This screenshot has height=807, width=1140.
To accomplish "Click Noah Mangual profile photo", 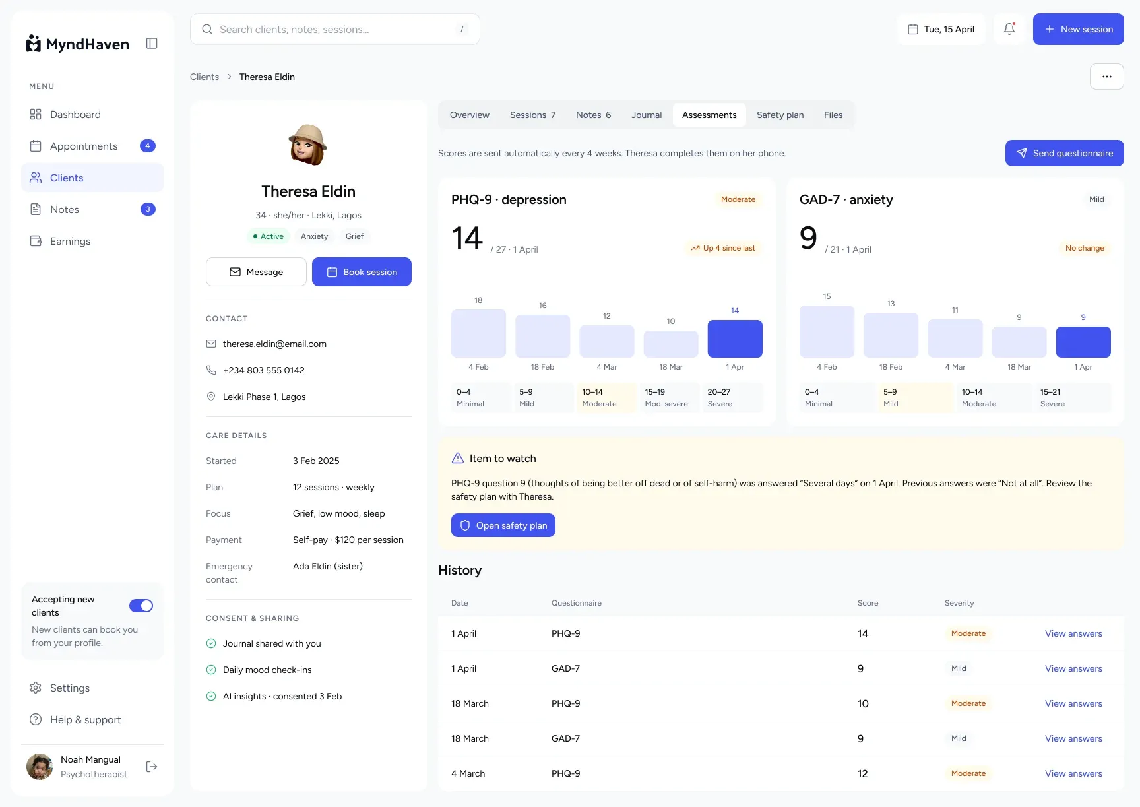I will (40, 767).
